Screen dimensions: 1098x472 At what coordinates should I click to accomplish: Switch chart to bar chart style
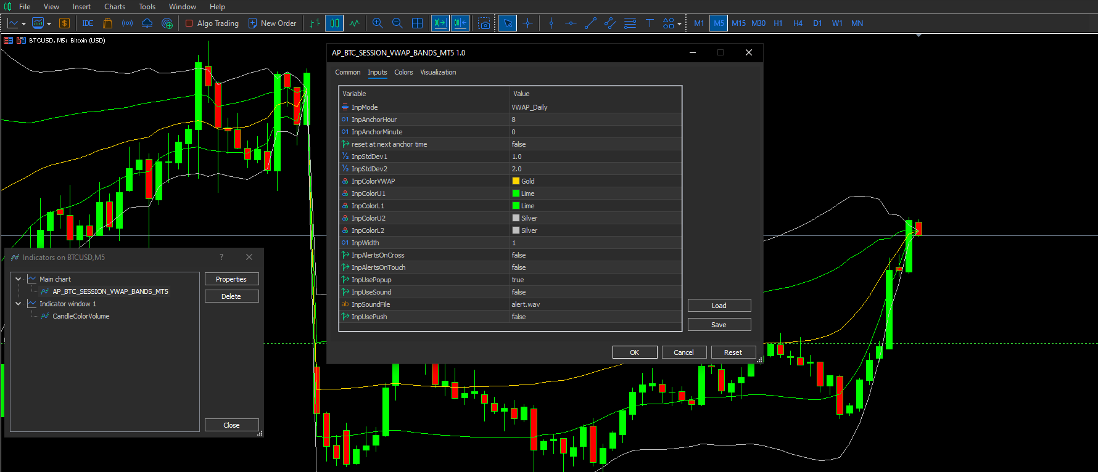pos(315,23)
